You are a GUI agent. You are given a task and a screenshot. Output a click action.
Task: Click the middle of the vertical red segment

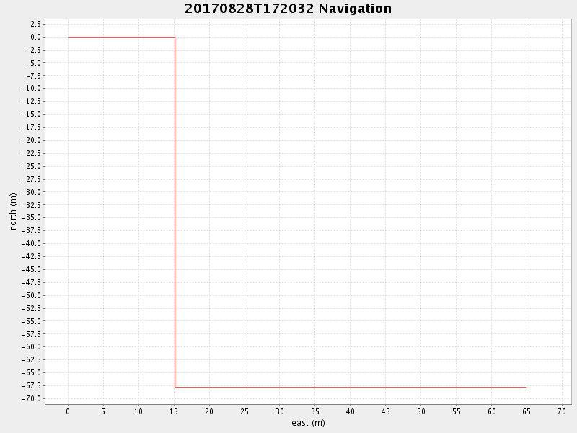coord(175,212)
